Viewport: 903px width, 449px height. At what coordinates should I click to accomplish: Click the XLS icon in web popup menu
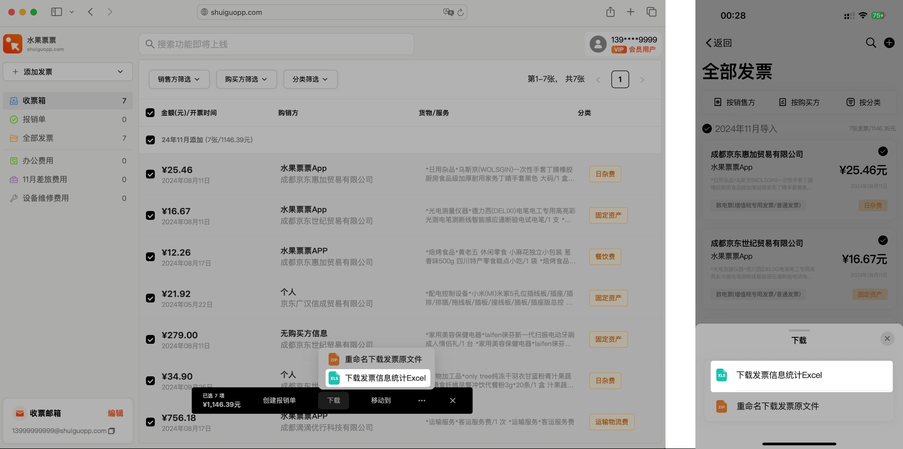pyautogui.click(x=334, y=378)
